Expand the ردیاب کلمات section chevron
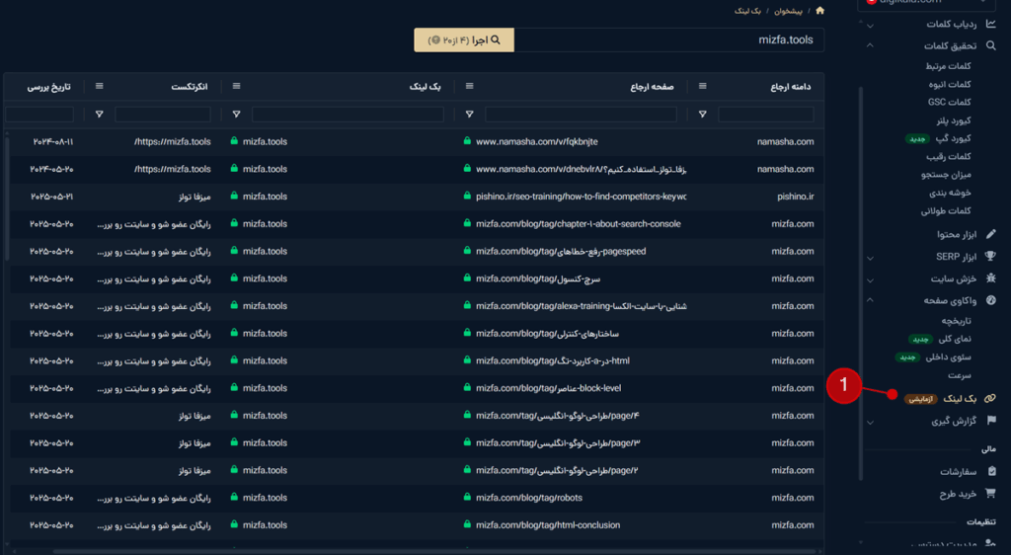 tap(870, 24)
